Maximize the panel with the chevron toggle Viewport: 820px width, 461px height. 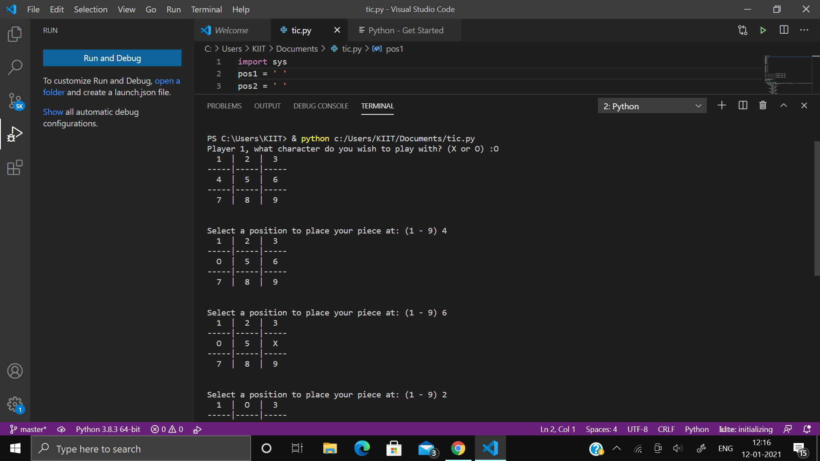point(783,105)
